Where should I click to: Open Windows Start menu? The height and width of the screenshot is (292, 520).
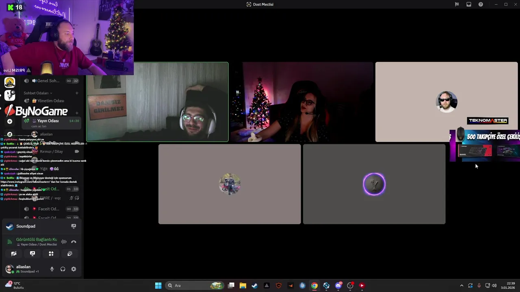(x=158, y=286)
